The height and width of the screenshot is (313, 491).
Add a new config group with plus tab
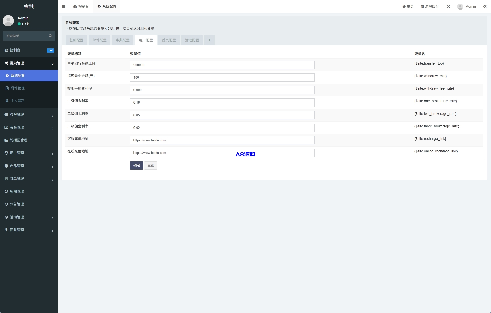[209, 40]
